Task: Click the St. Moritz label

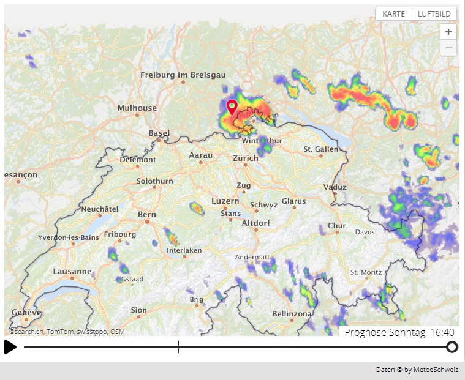Action: pos(366,272)
